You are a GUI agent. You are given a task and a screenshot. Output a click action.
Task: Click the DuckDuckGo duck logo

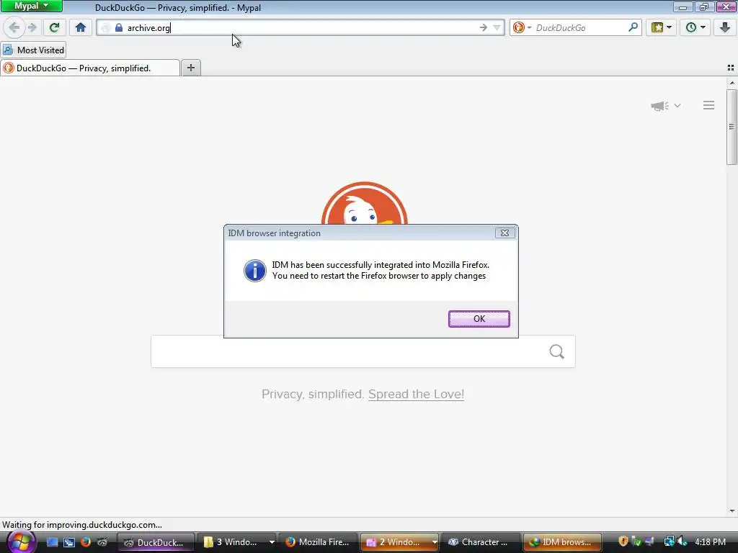pyautogui.click(x=364, y=203)
